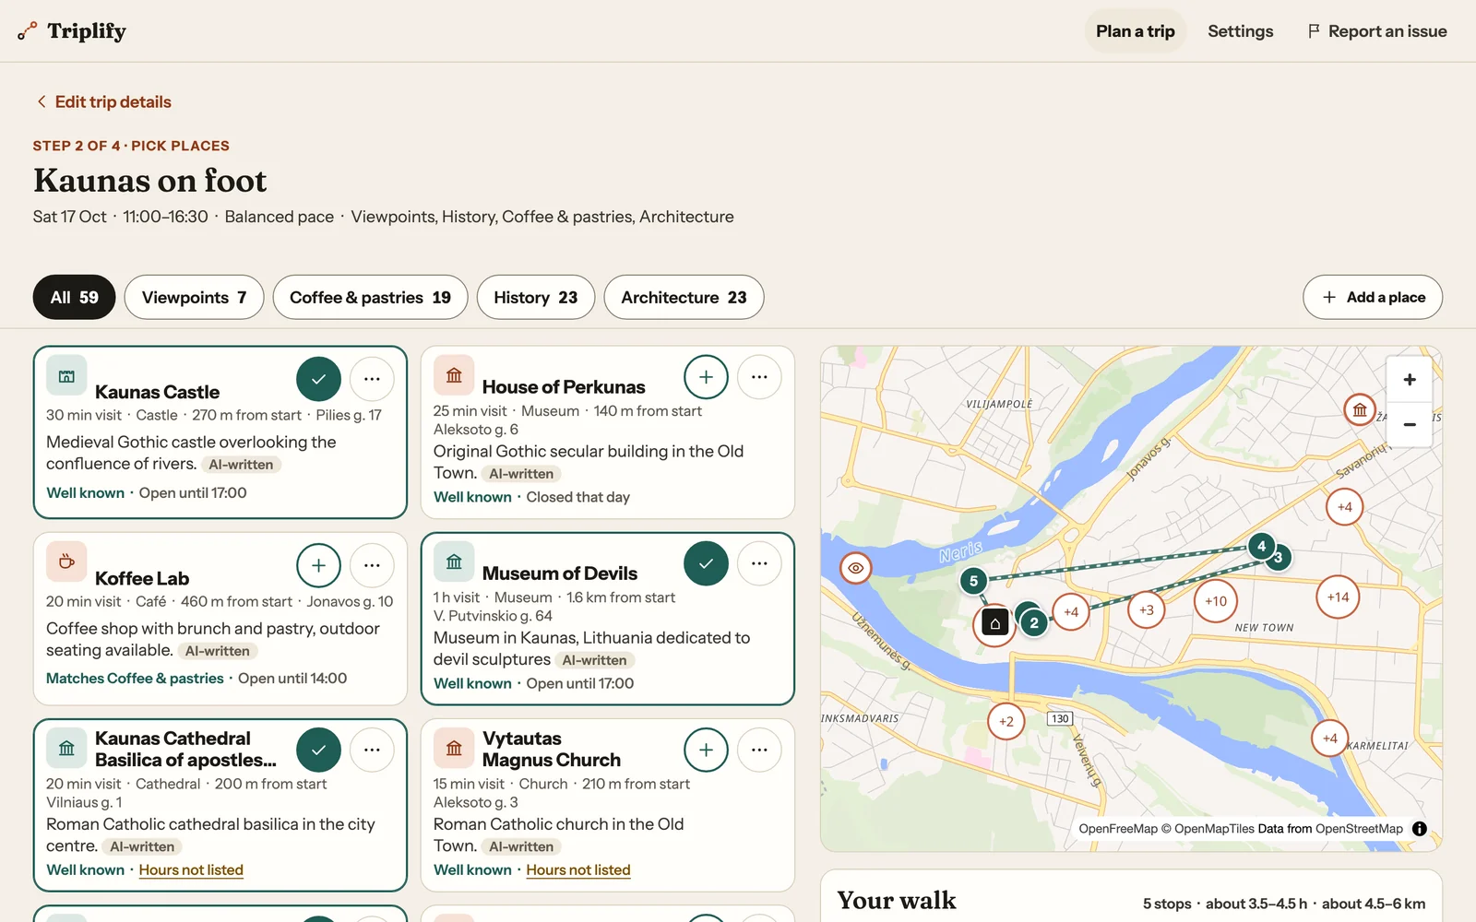The height and width of the screenshot is (922, 1476).
Task: Click Museum of Devils museum icon
Action: point(454,561)
